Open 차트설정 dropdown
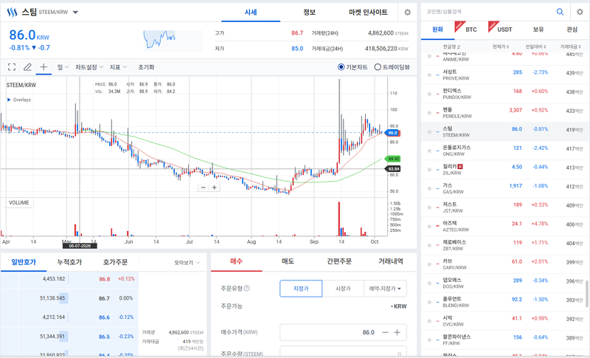 [x=89, y=67]
